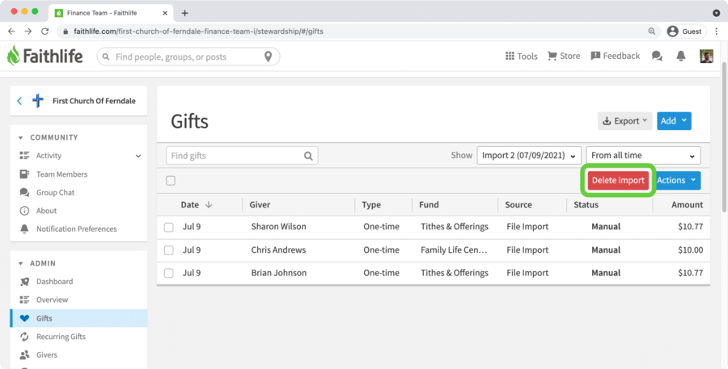Screen dimensions: 728x369
Task: Click the Faithlife logo
Action: pyautogui.click(x=44, y=57)
